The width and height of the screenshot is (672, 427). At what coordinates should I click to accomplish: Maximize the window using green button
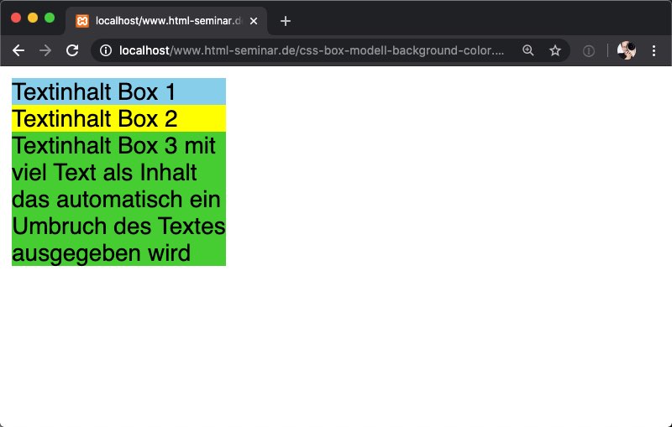click(50, 18)
